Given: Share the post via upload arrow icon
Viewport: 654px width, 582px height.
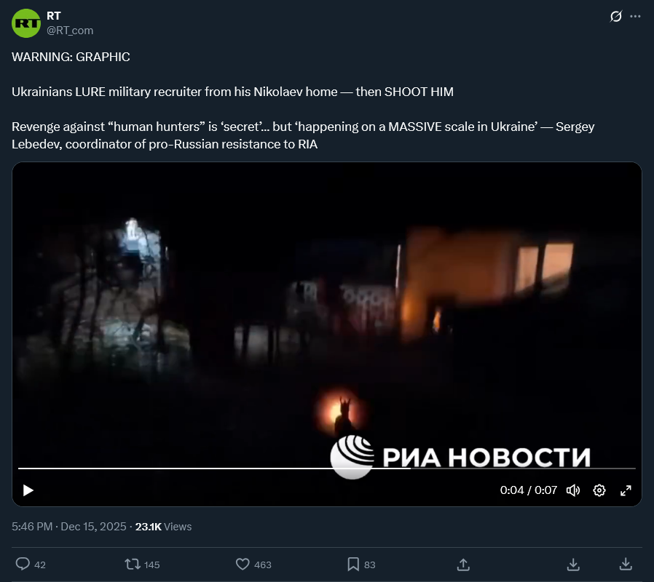Looking at the screenshot, I should click(x=463, y=565).
